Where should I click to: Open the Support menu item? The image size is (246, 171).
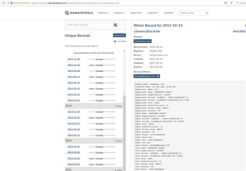tap(169, 13)
